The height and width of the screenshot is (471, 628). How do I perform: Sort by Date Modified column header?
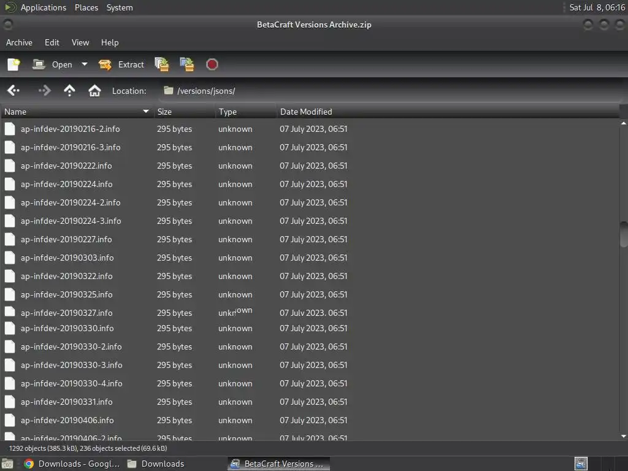(448, 112)
